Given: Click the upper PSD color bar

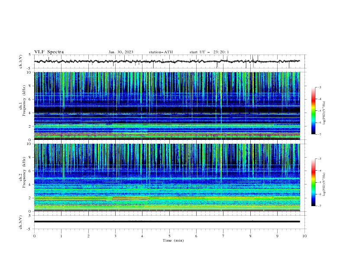Looking at the screenshot, I should [313, 111].
